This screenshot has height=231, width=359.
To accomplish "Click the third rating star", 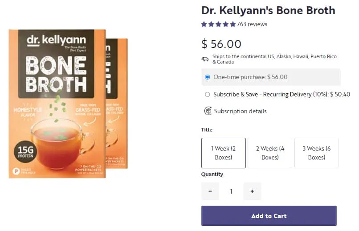I will (x=218, y=24).
